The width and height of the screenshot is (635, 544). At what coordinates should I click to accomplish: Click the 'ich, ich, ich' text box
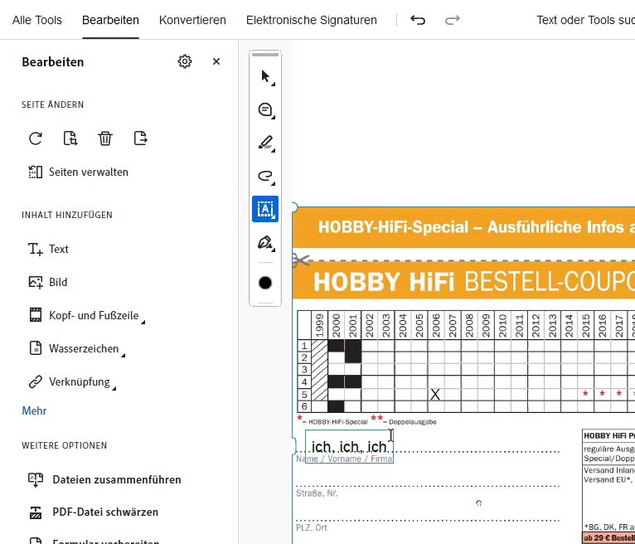coord(349,447)
